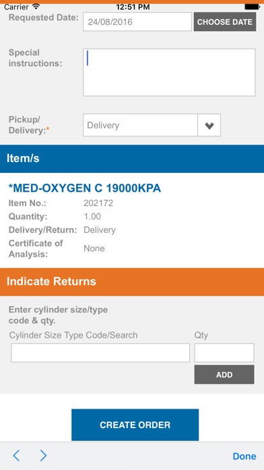Open the Pickup/Delivery dropdown arrow

[209, 125]
